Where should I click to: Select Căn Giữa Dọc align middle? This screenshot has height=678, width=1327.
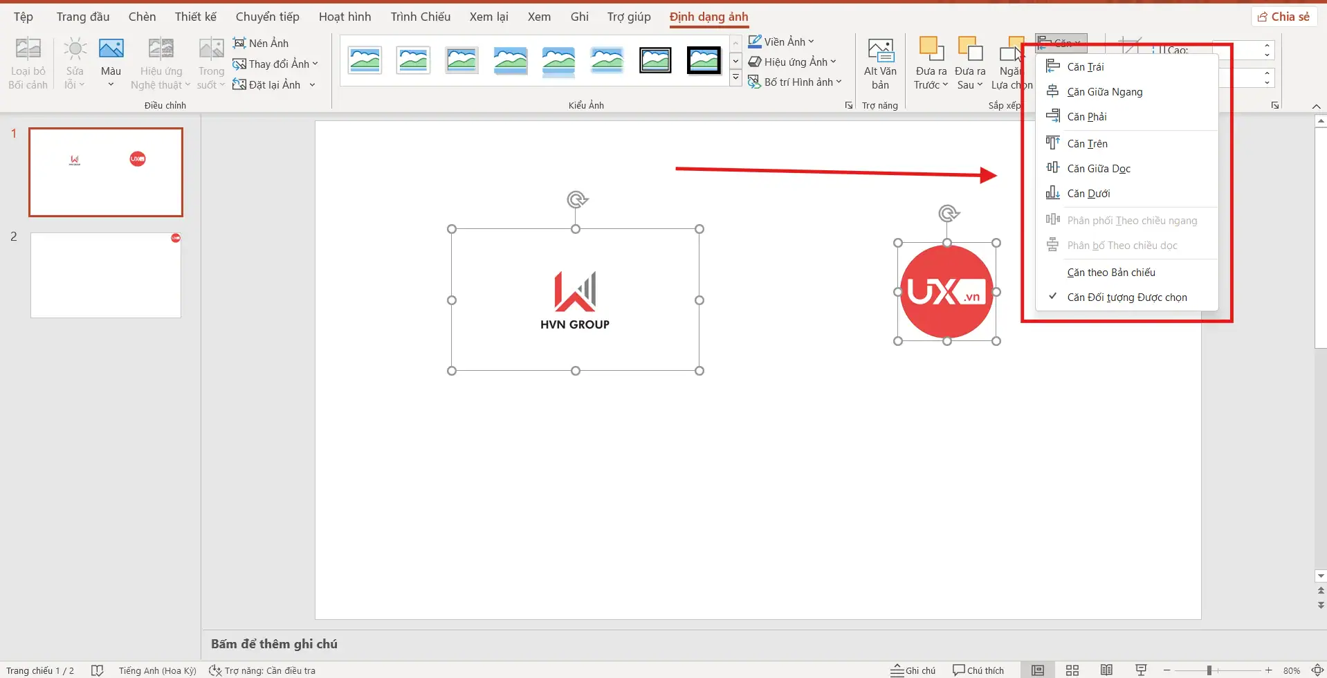click(1126, 168)
